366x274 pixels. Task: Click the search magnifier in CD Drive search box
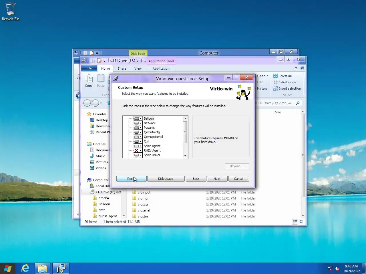tap(298, 103)
